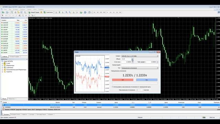220x124 pixels.
Task: Switch to the История Счета terminal tab
Action: (x=15, y=115)
